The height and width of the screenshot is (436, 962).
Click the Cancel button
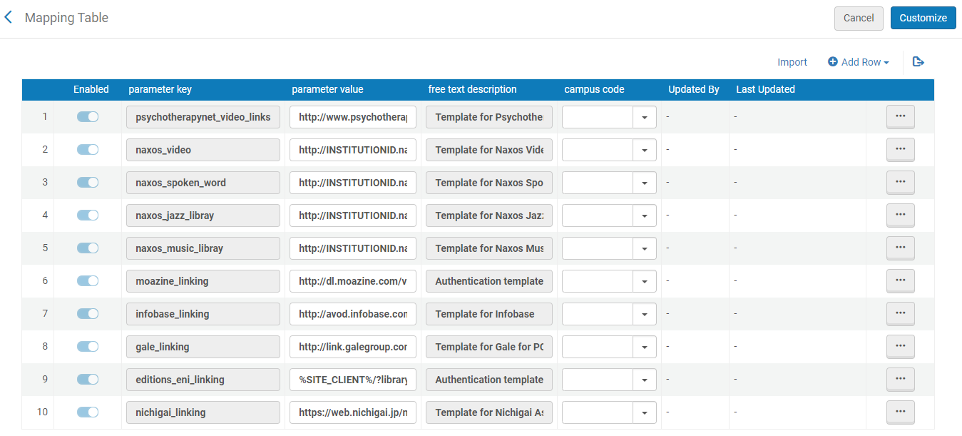click(x=859, y=18)
